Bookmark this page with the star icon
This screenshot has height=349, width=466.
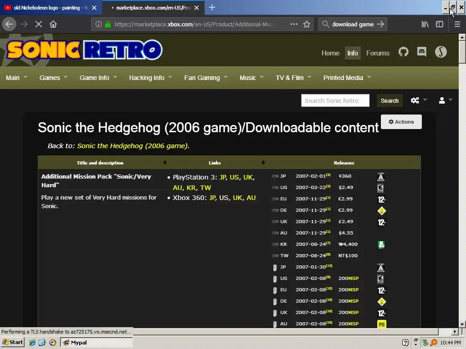[x=307, y=24]
